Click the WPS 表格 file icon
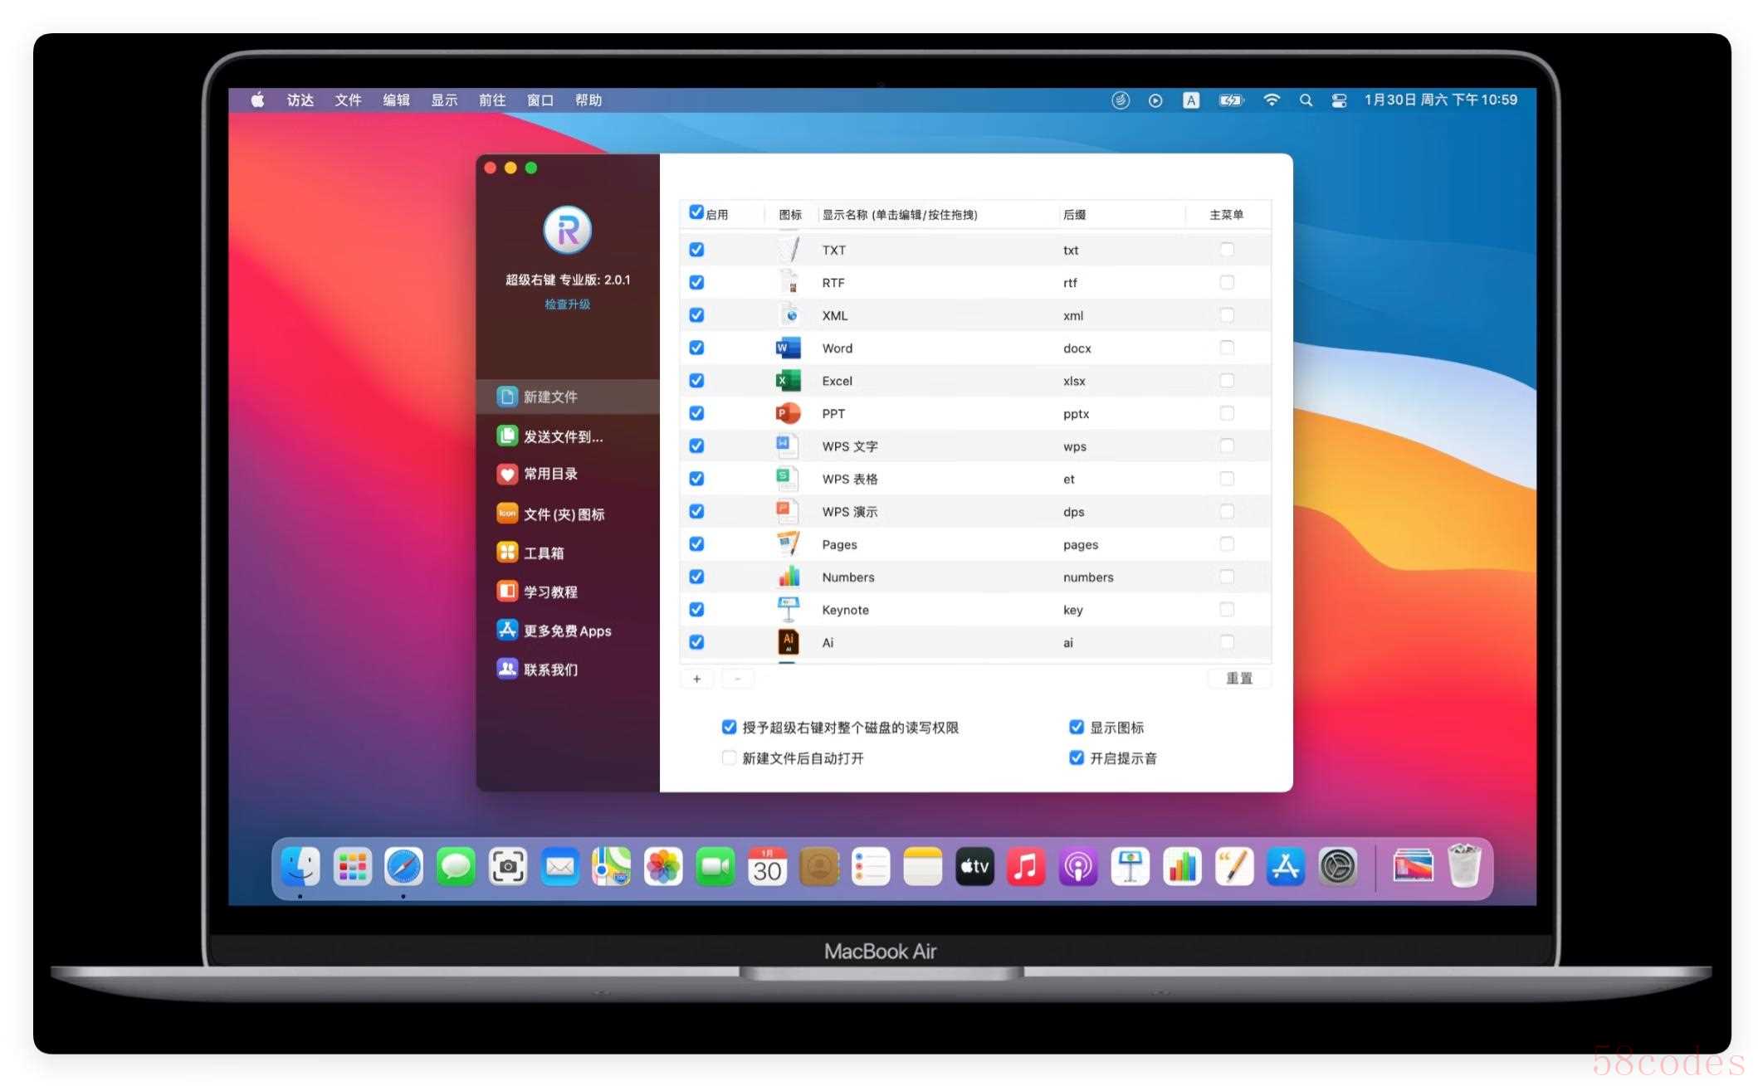Viewport: 1758px width, 1086px height. 787,478
